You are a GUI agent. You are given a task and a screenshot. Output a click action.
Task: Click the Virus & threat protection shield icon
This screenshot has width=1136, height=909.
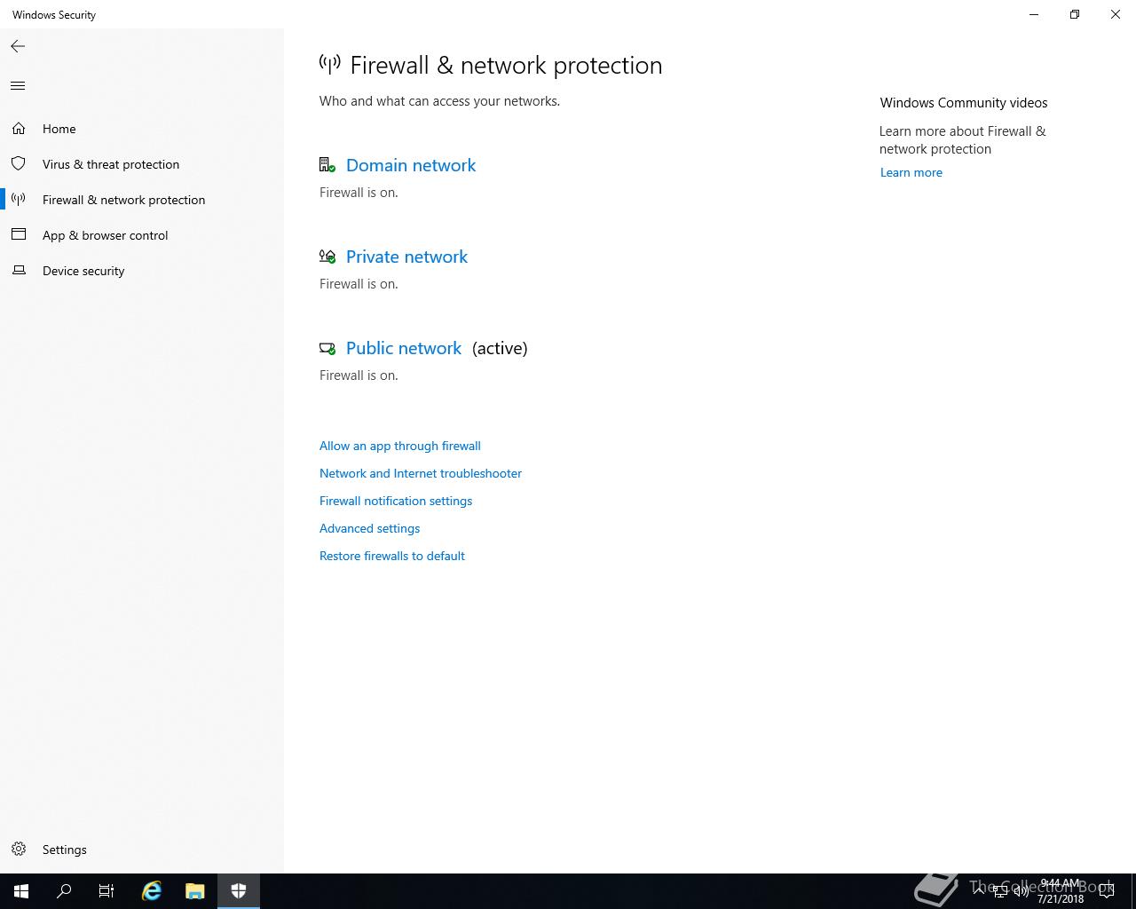click(x=19, y=164)
